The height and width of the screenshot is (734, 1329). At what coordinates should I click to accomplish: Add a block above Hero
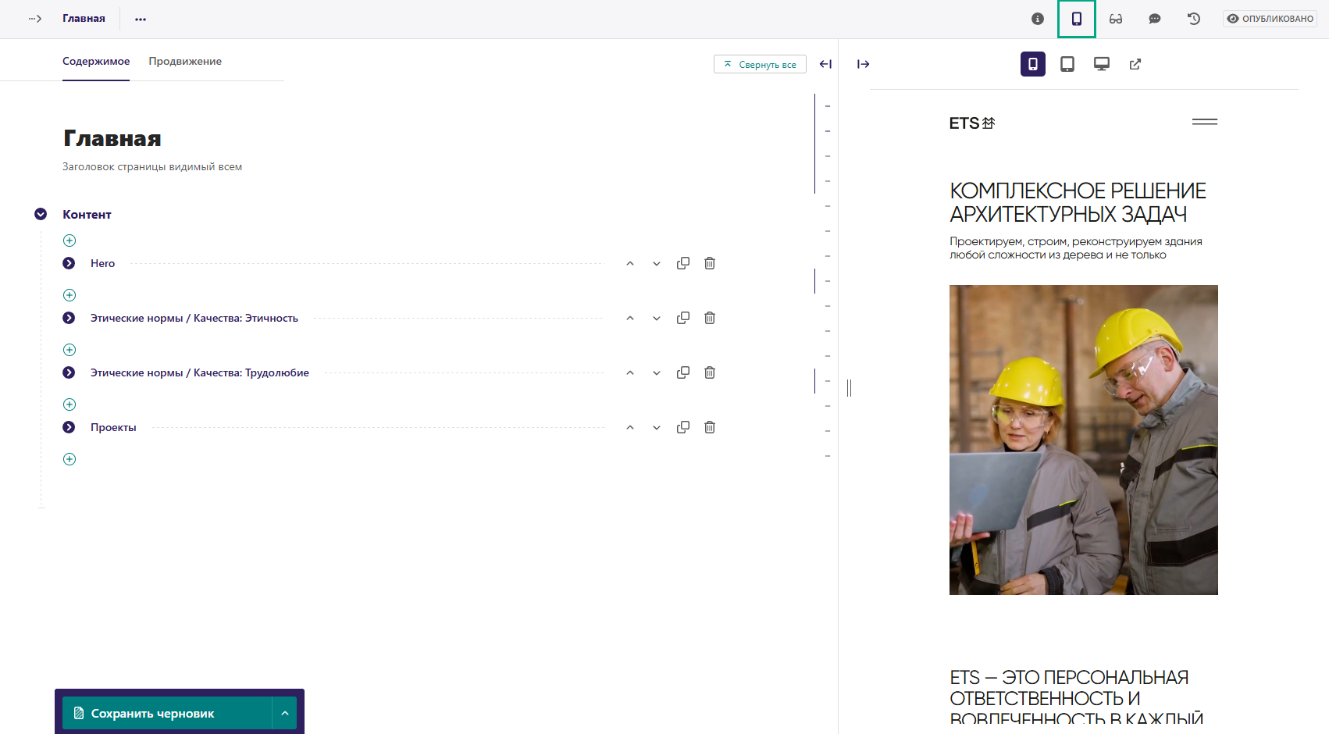69,241
